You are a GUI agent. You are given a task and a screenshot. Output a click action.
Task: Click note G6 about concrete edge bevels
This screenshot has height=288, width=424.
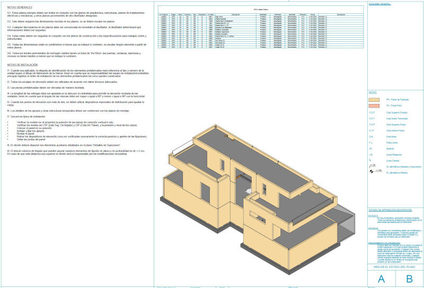pyautogui.click(x=74, y=55)
